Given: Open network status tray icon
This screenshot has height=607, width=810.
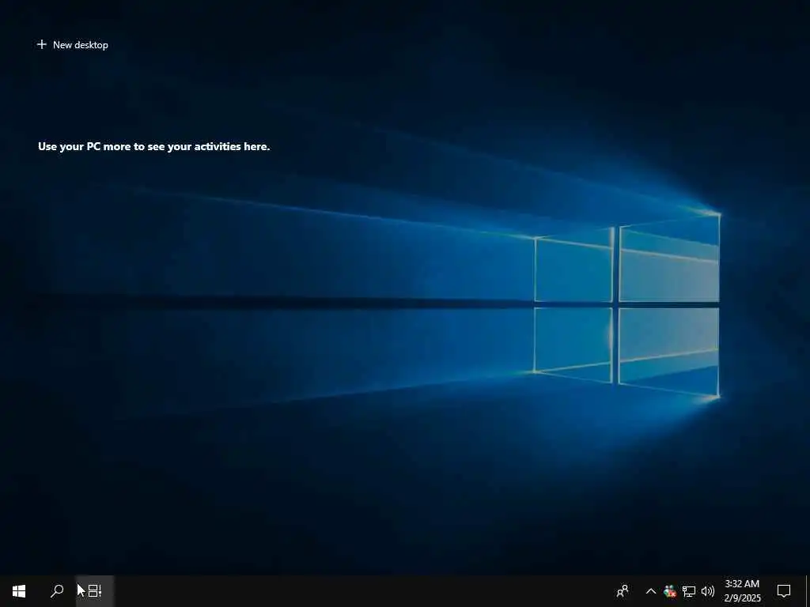Looking at the screenshot, I should click(689, 591).
